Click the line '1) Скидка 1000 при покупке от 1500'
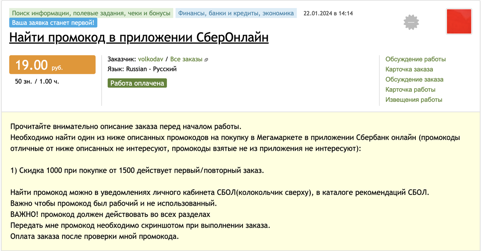The image size is (481, 251). pyautogui.click(x=137, y=170)
